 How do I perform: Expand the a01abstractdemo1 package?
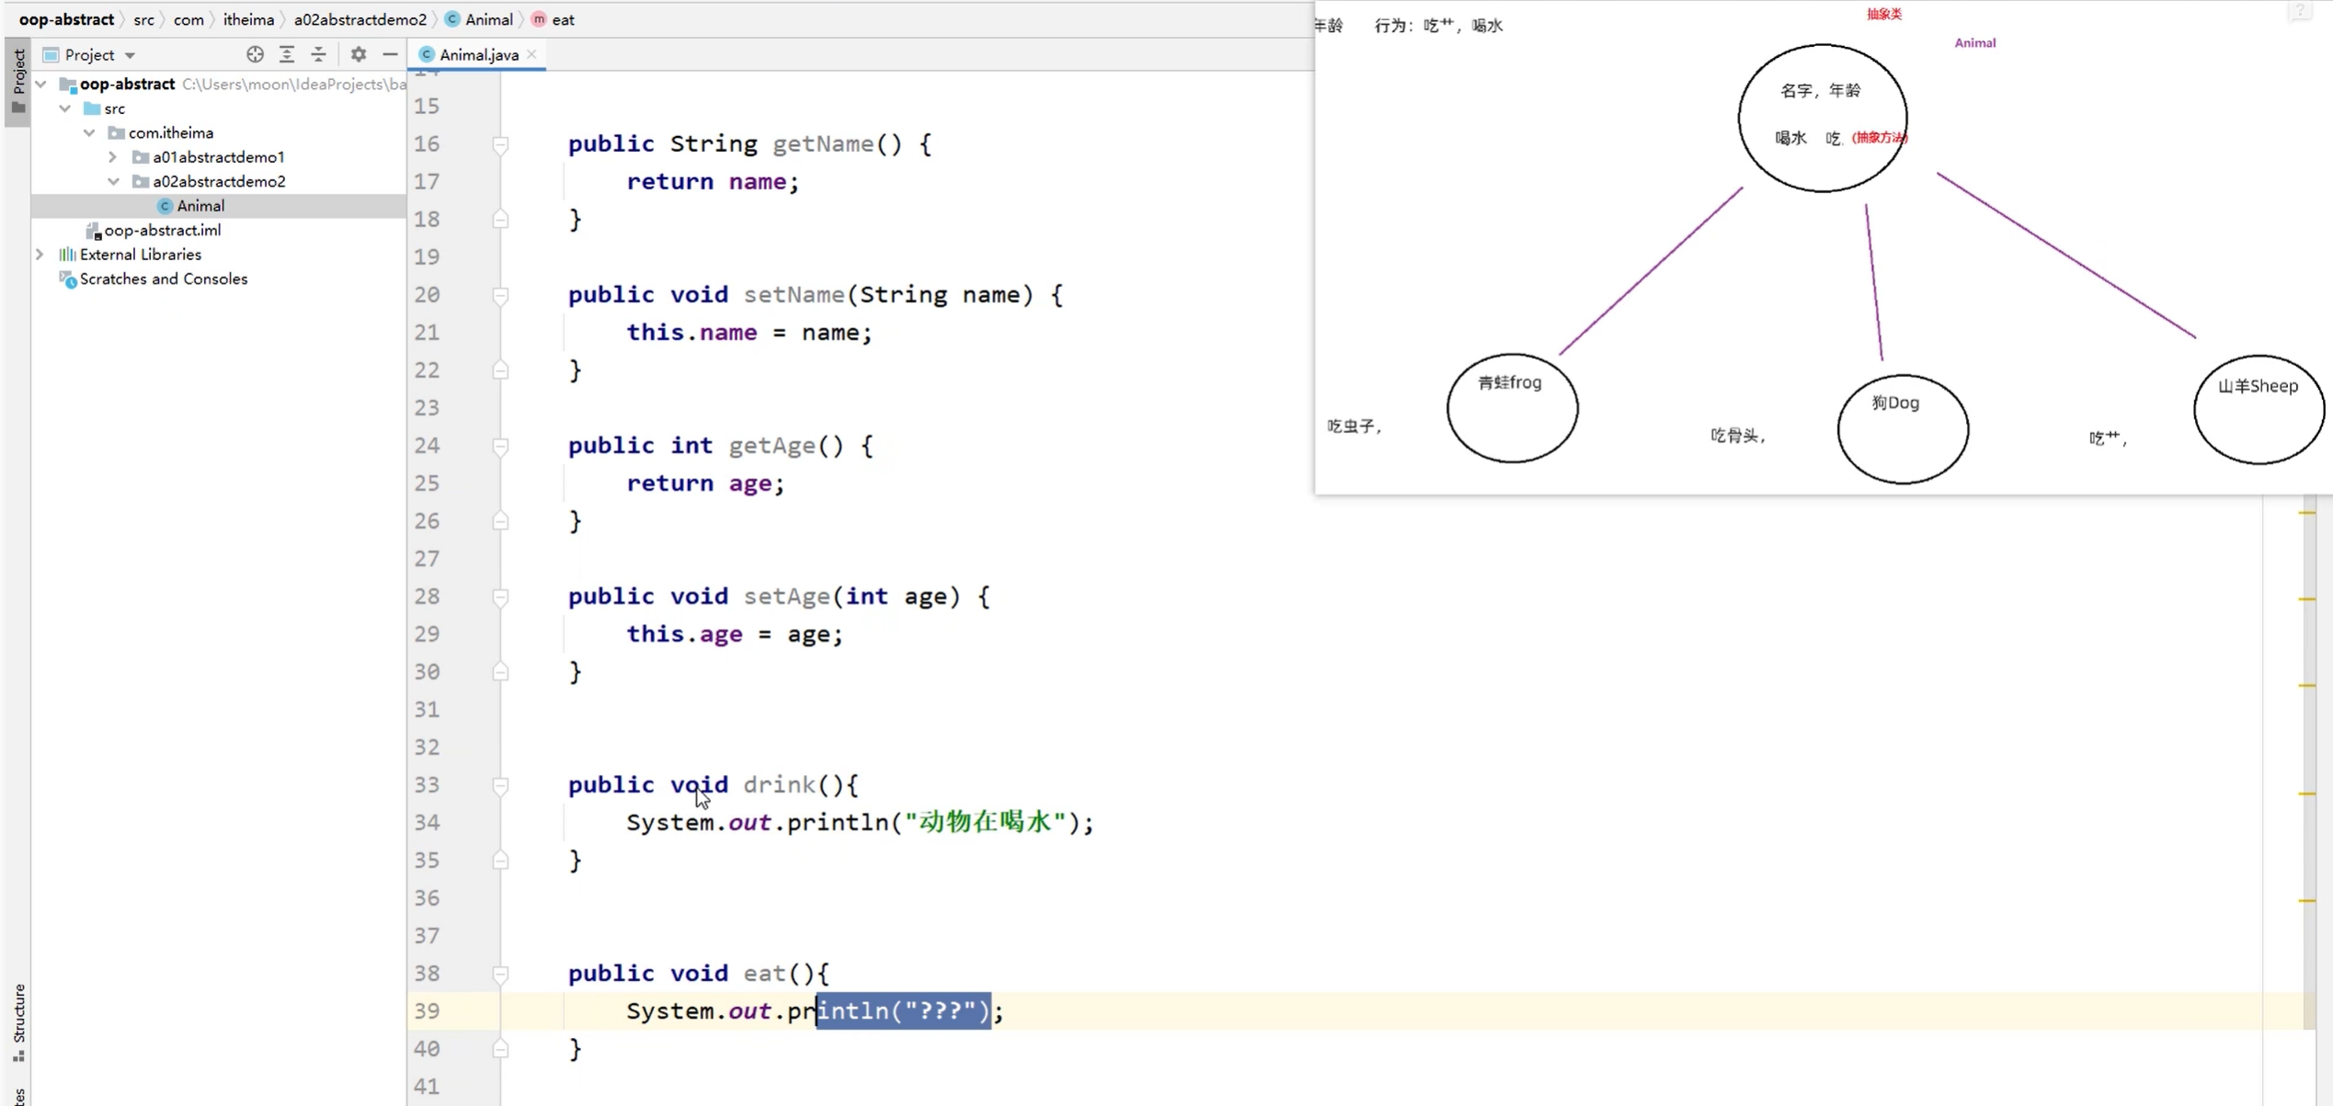(113, 157)
